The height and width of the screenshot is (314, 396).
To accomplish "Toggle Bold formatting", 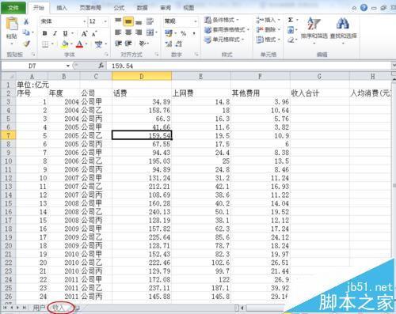I will coord(45,33).
